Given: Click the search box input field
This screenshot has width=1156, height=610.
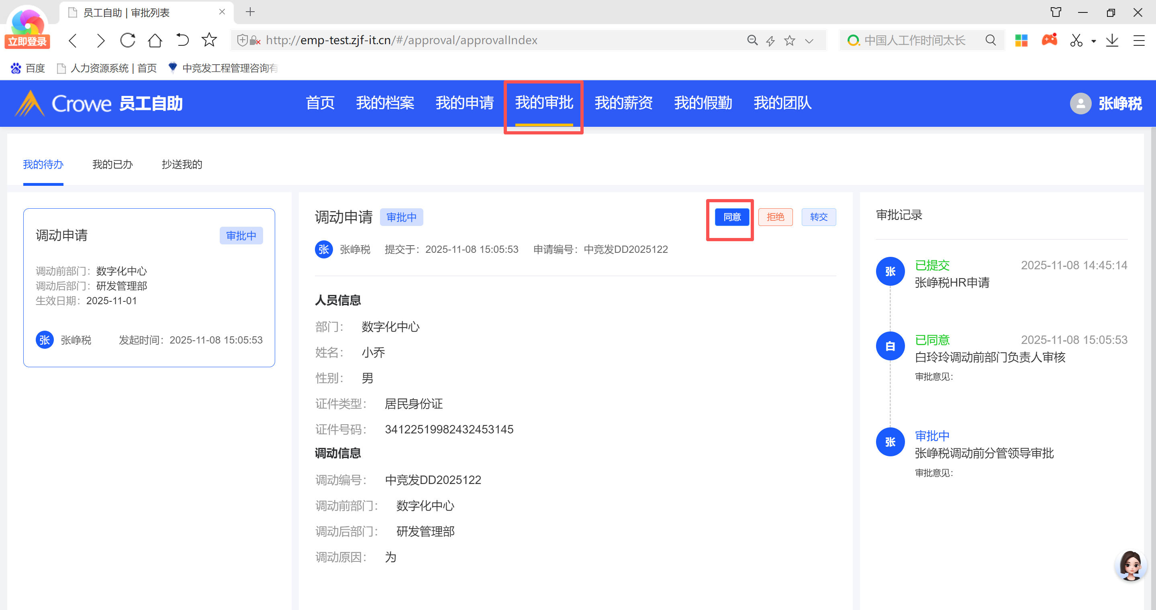Looking at the screenshot, I should coord(915,41).
